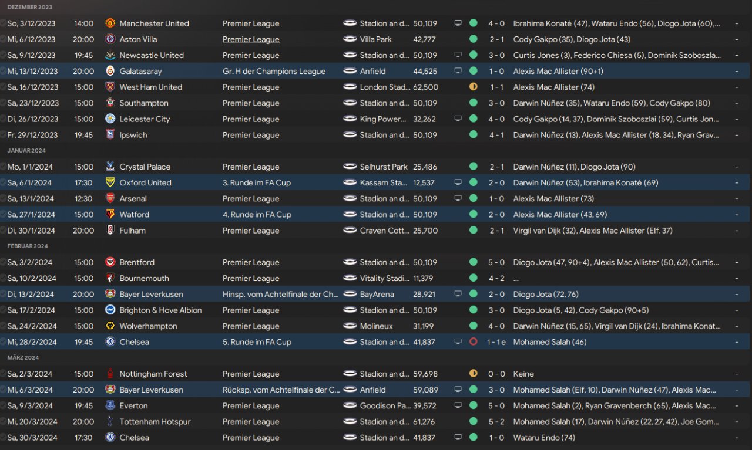Image resolution: width=752 pixels, height=450 pixels.
Task: Open 'Gr. H der Champions League' competition link
Action: point(274,71)
